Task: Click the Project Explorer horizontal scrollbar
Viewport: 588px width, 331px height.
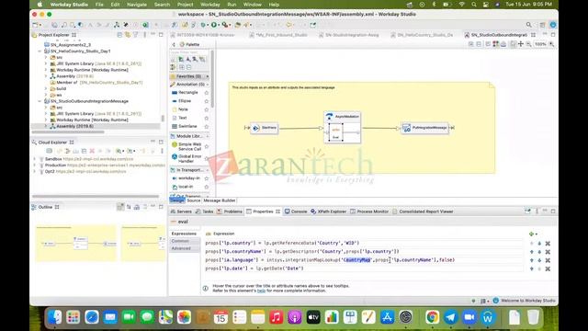Action: coord(68,132)
